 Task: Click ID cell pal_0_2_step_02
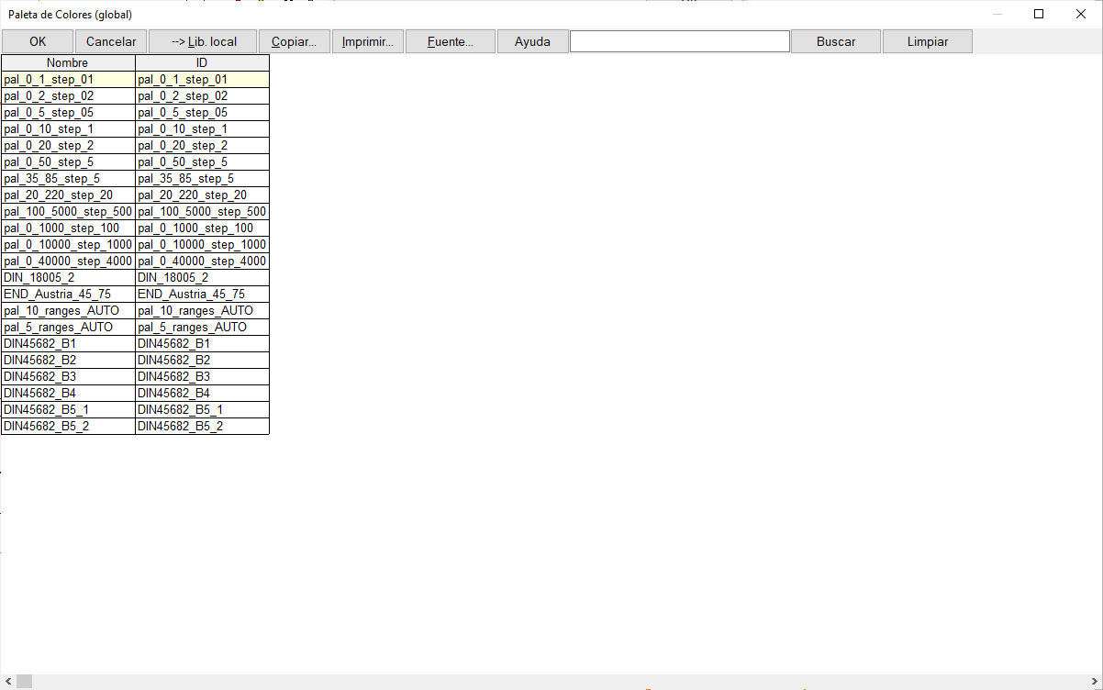click(202, 96)
